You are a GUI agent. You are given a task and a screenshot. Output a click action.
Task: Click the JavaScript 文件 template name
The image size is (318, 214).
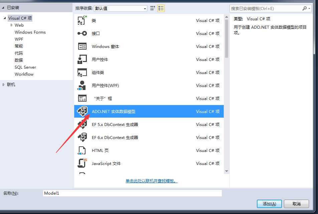tap(106, 163)
